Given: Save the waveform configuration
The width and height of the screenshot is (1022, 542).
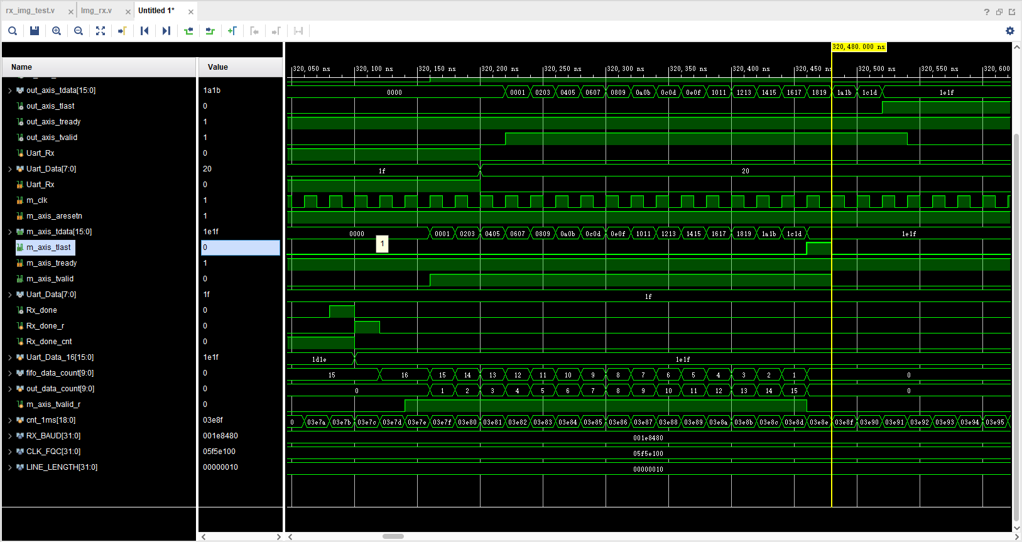Looking at the screenshot, I should tap(35, 31).
